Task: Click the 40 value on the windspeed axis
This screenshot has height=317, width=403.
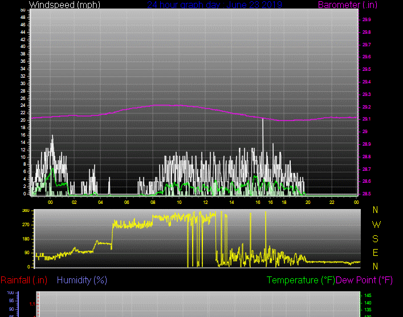Action: pyautogui.click(x=23, y=47)
